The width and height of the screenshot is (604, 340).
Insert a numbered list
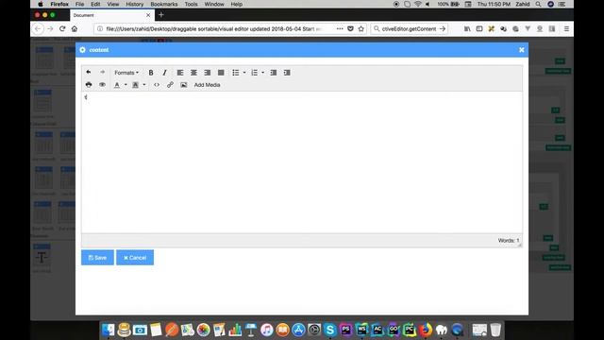pyautogui.click(x=255, y=73)
